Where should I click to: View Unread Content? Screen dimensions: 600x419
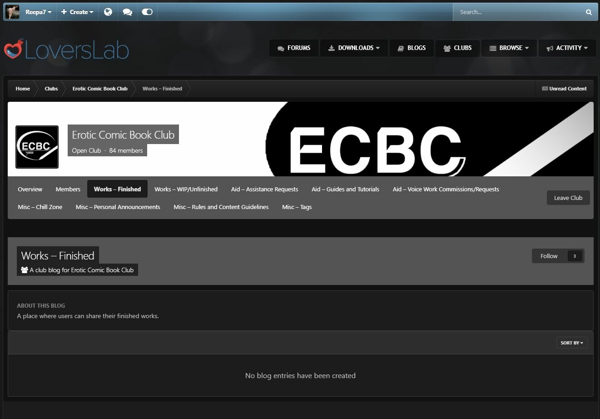(x=564, y=89)
